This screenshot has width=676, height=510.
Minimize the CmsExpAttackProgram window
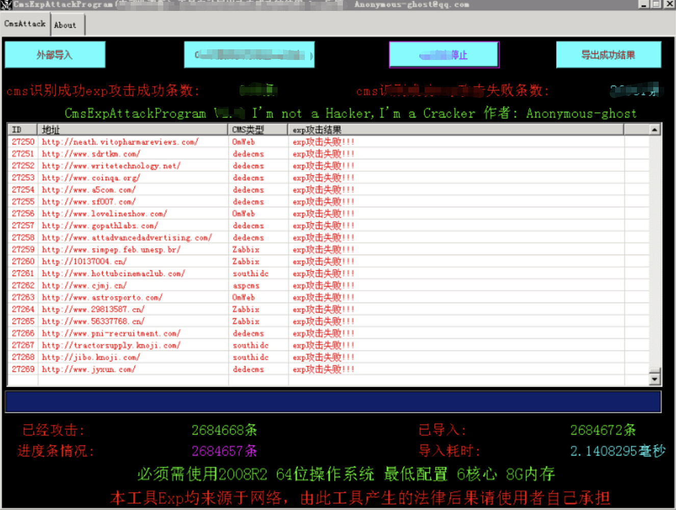pyautogui.click(x=644, y=5)
